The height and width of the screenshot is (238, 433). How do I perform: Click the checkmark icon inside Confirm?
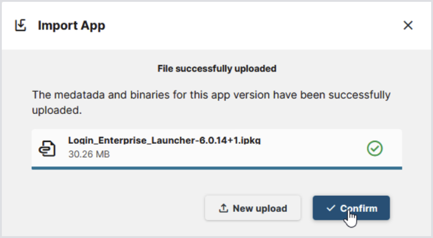click(330, 208)
